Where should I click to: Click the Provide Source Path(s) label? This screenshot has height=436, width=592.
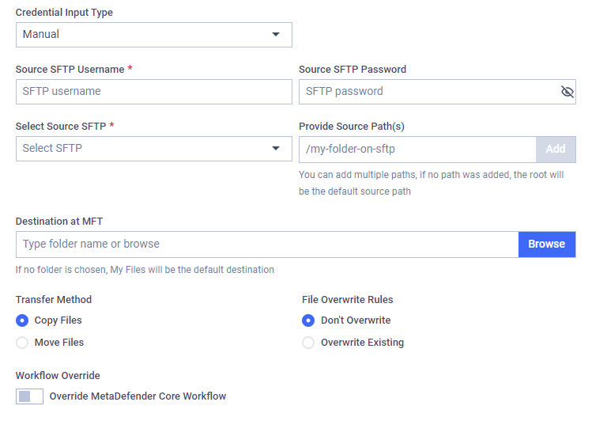tap(352, 127)
